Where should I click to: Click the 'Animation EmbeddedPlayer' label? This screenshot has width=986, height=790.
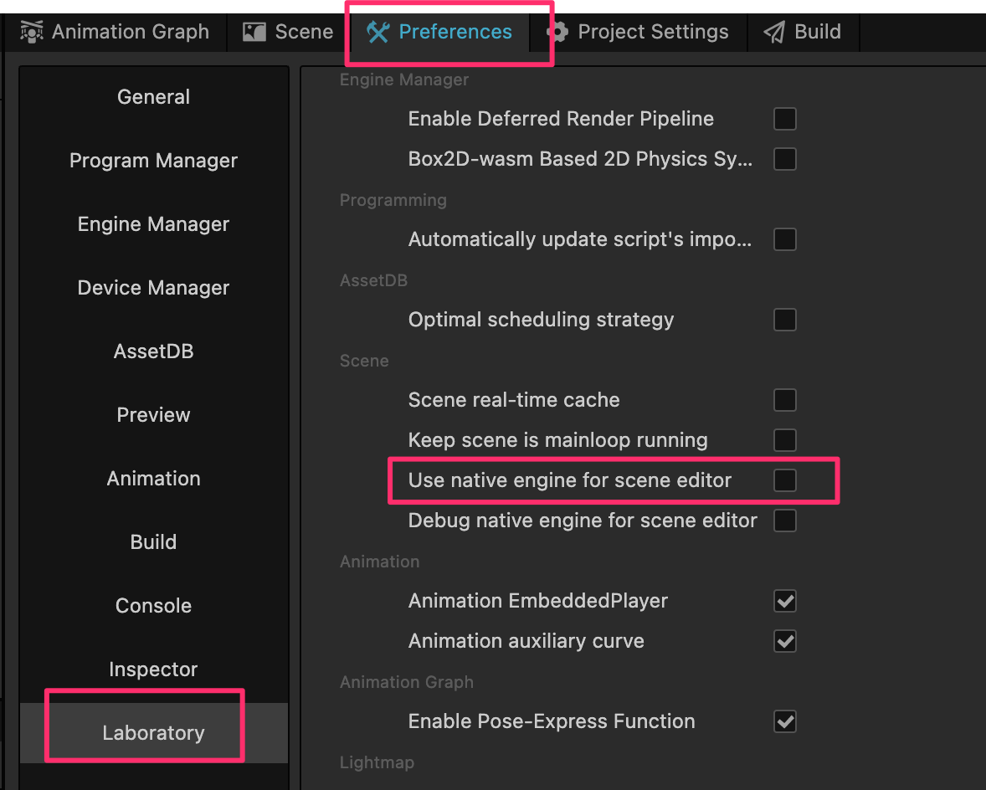click(x=537, y=601)
